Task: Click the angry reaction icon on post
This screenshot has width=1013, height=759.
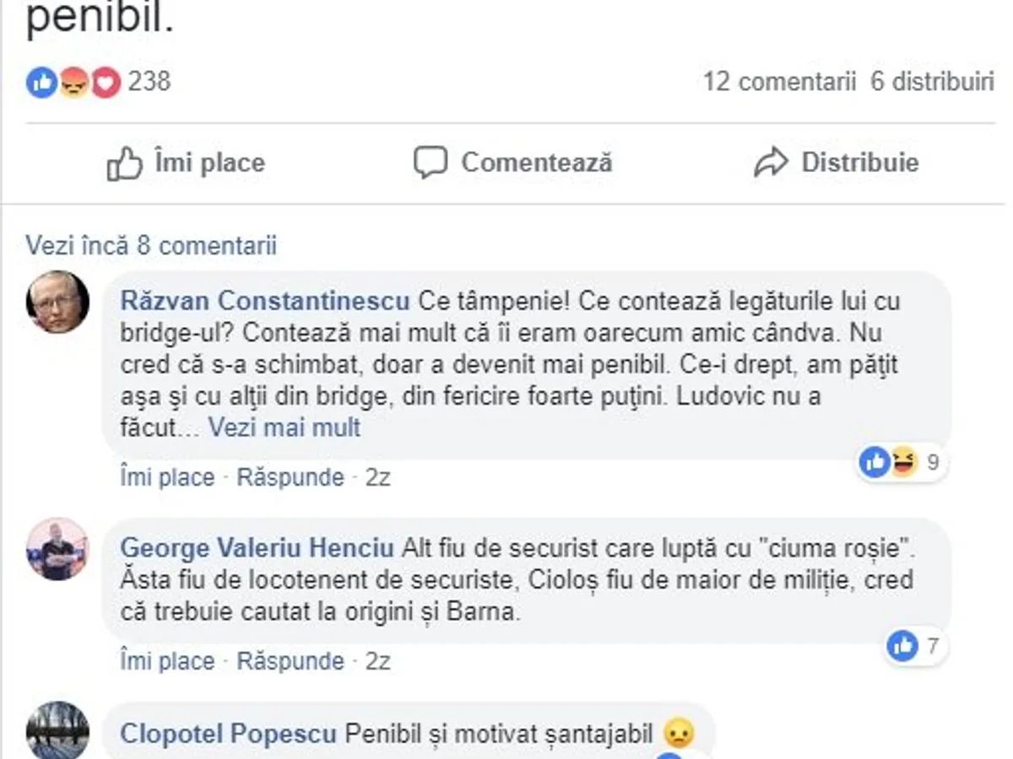Action: (74, 82)
